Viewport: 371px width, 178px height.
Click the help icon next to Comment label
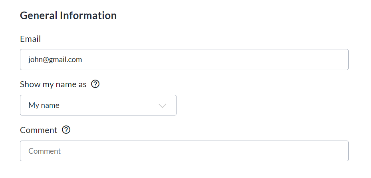coord(66,130)
